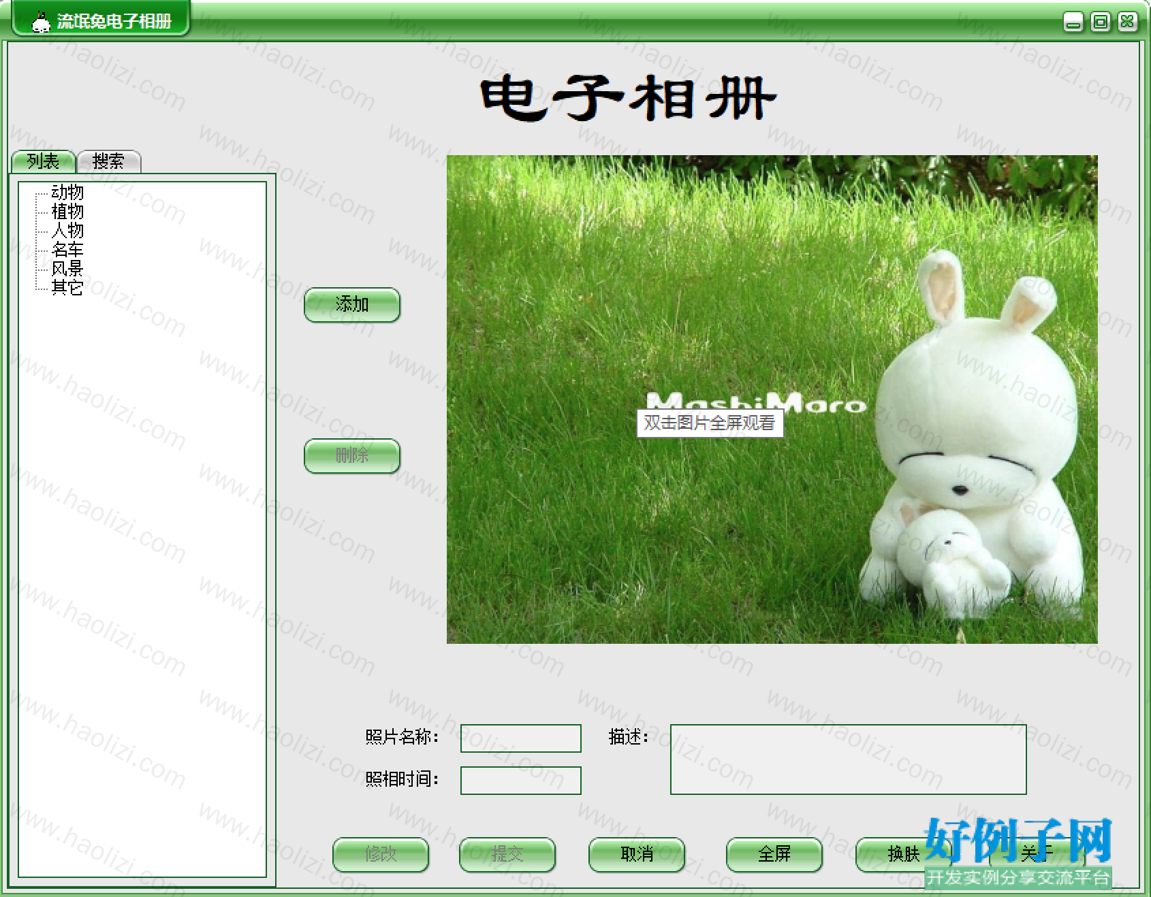The height and width of the screenshot is (897, 1151).
Task: Click the 关于 button
Action: [x=1037, y=854]
